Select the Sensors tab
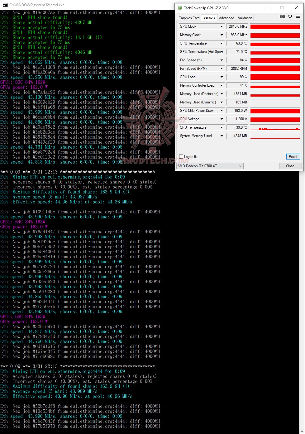 pyautogui.click(x=209, y=17)
